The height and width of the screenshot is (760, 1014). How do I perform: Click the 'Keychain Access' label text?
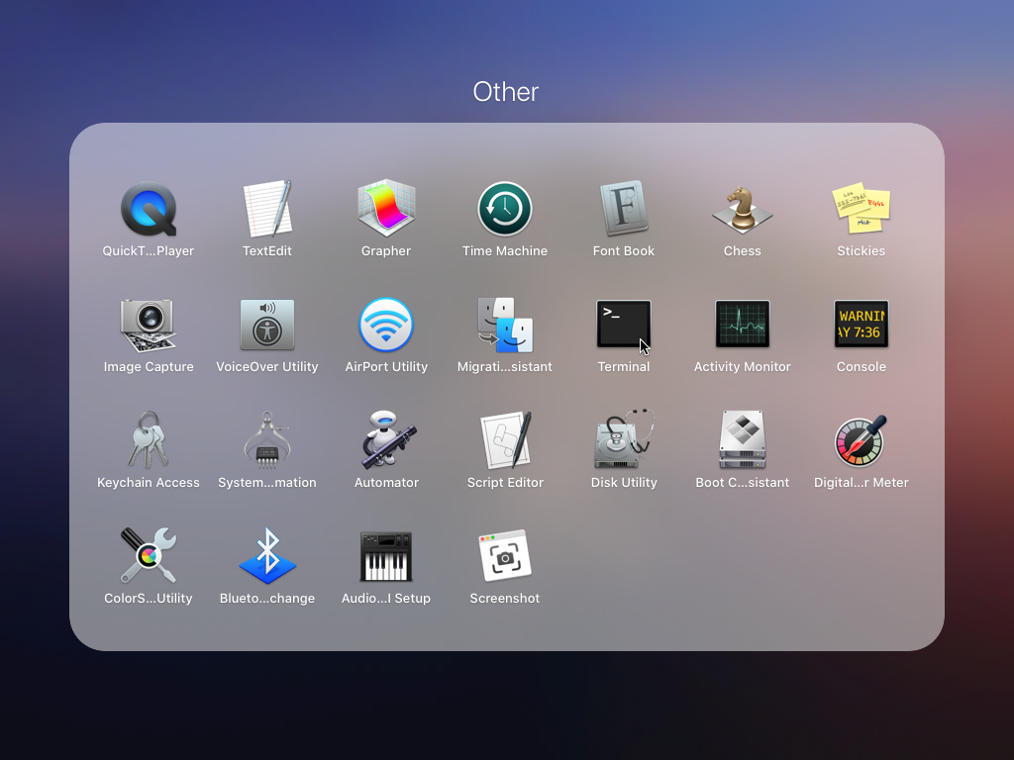click(x=149, y=482)
